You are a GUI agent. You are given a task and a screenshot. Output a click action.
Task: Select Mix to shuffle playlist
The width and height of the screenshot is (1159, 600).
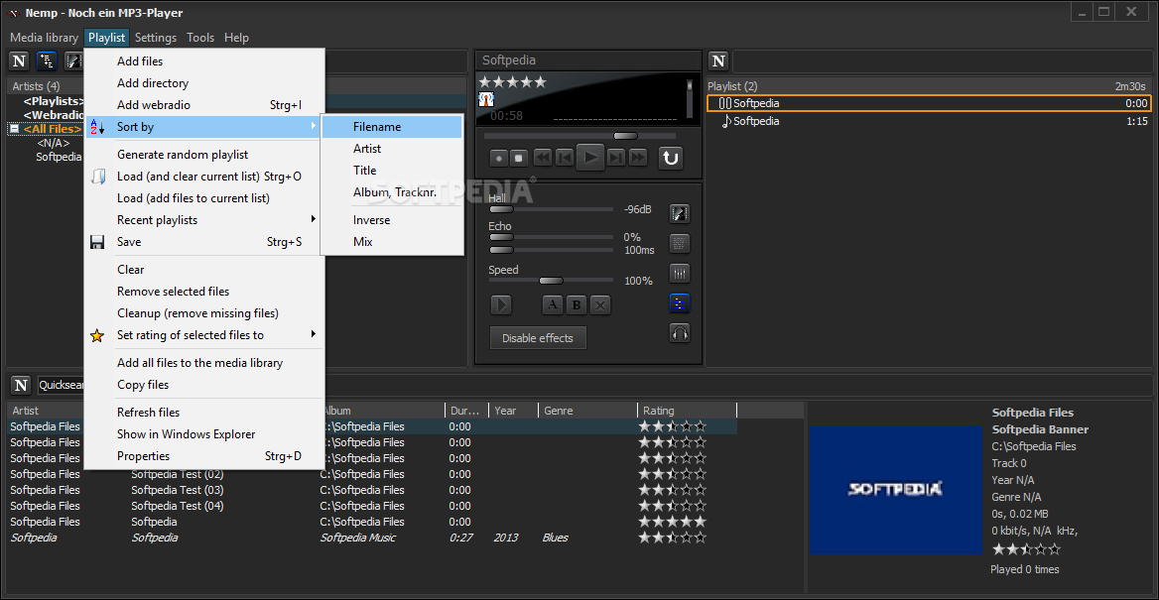point(393,242)
